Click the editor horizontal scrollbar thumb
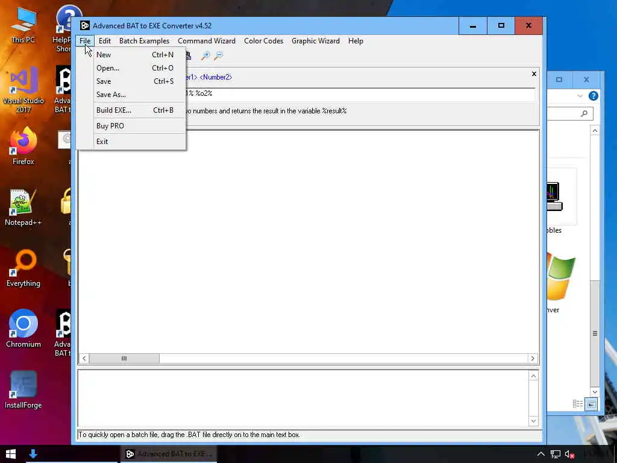 tap(124, 358)
